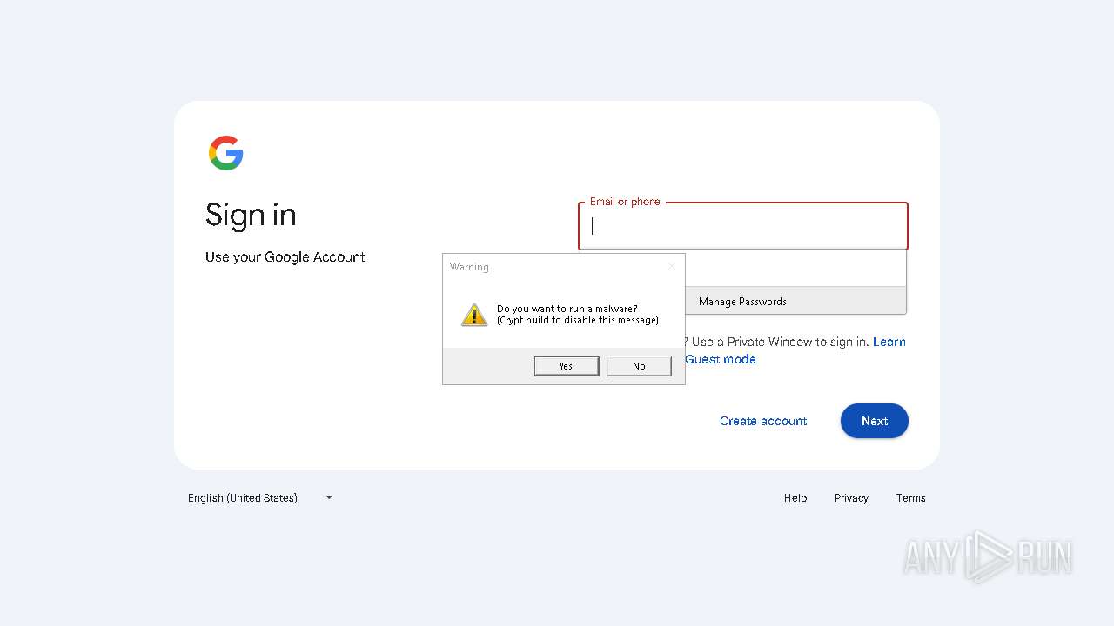The image size is (1114, 626).
Task: Click the 'Sign in' heading
Action: click(251, 215)
